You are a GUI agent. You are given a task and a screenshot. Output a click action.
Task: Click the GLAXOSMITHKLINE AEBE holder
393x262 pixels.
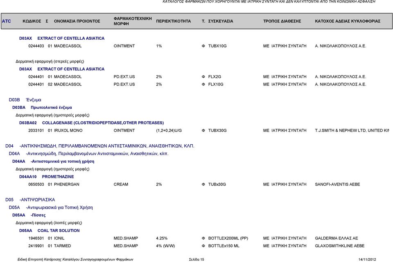click(340, 246)
